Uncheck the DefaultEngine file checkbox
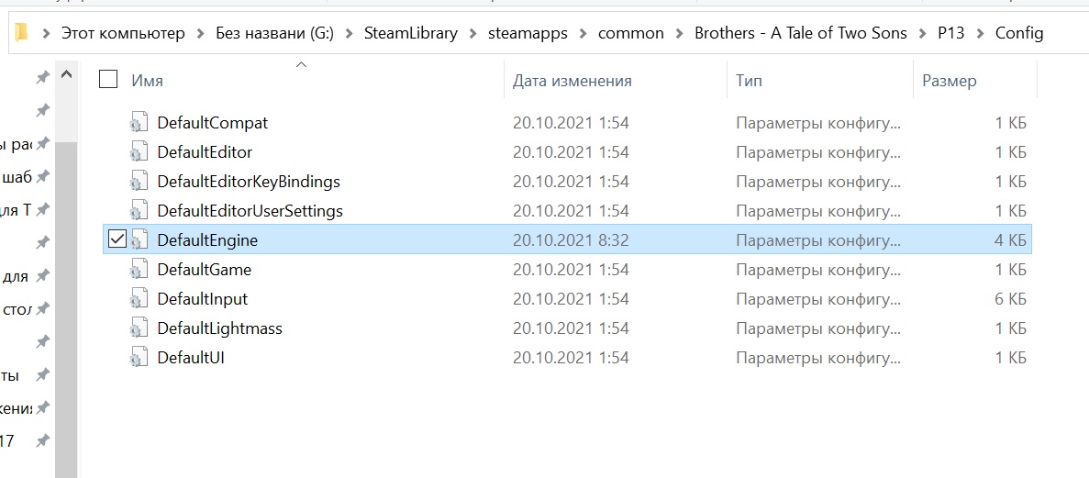Screen dimensions: 1089x478 (117, 239)
